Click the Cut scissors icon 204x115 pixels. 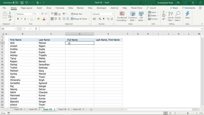point(10,13)
